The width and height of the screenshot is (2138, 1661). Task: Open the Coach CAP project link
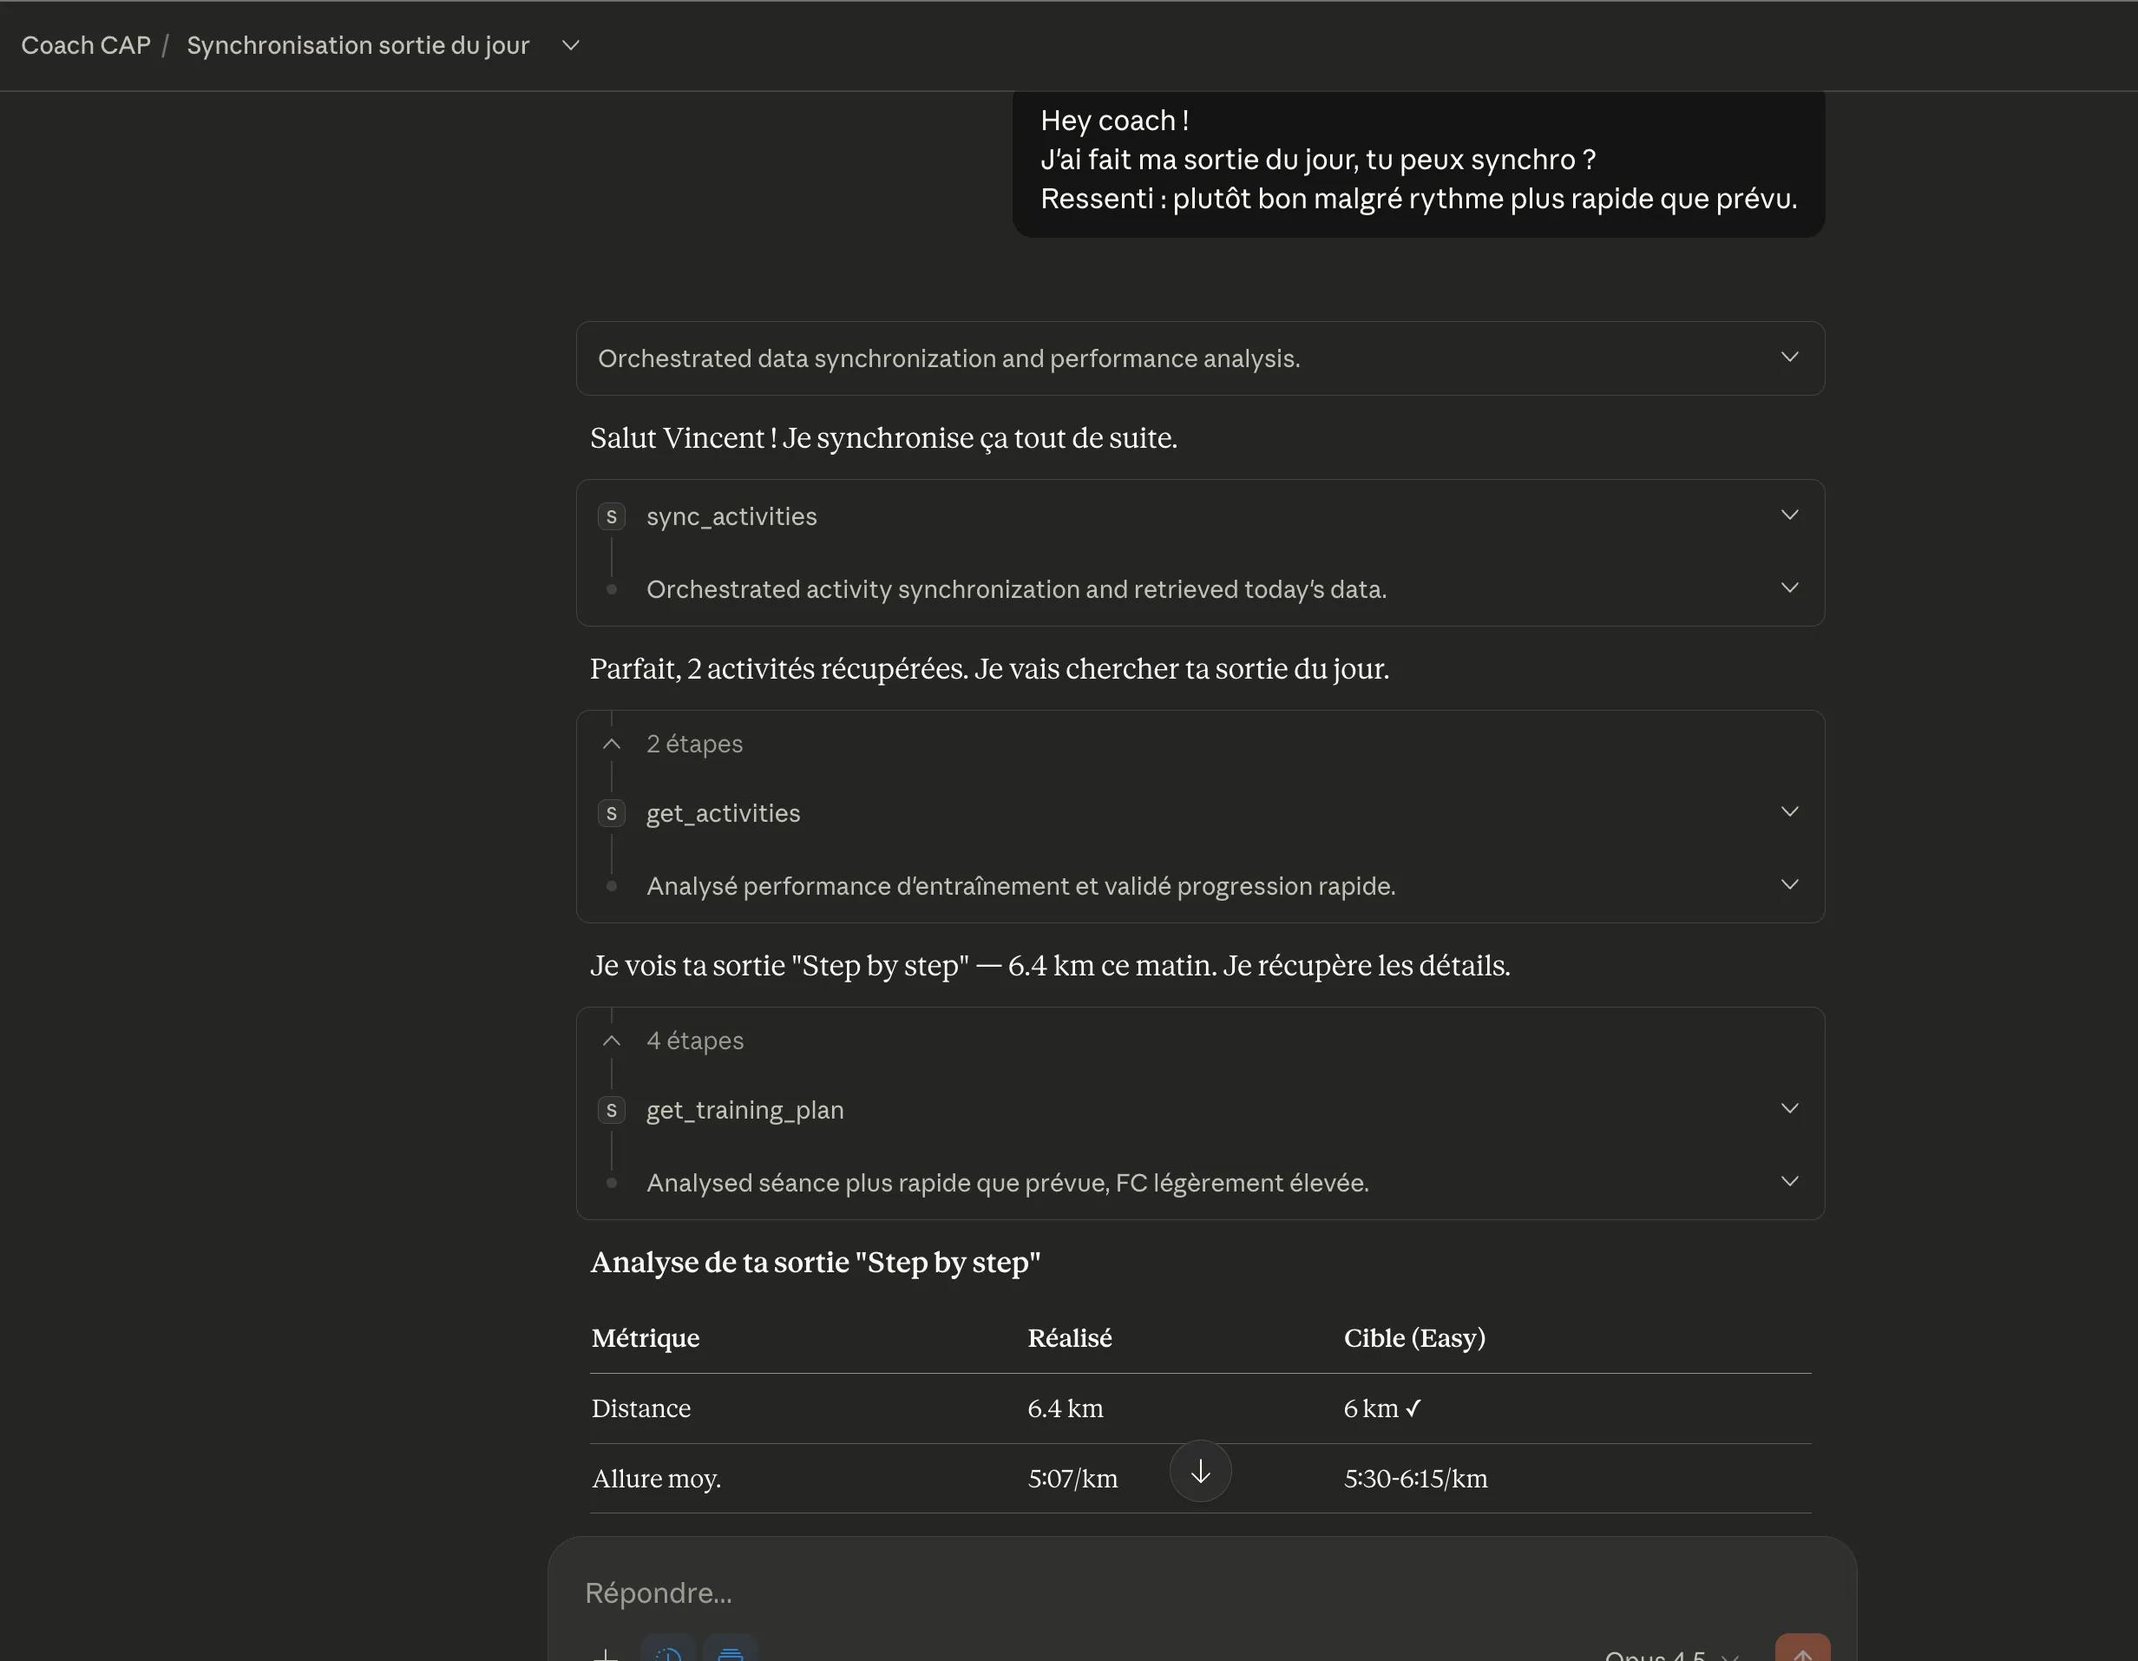point(86,45)
